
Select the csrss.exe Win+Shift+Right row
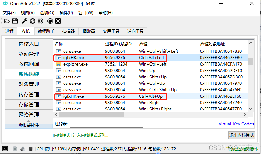150,109
